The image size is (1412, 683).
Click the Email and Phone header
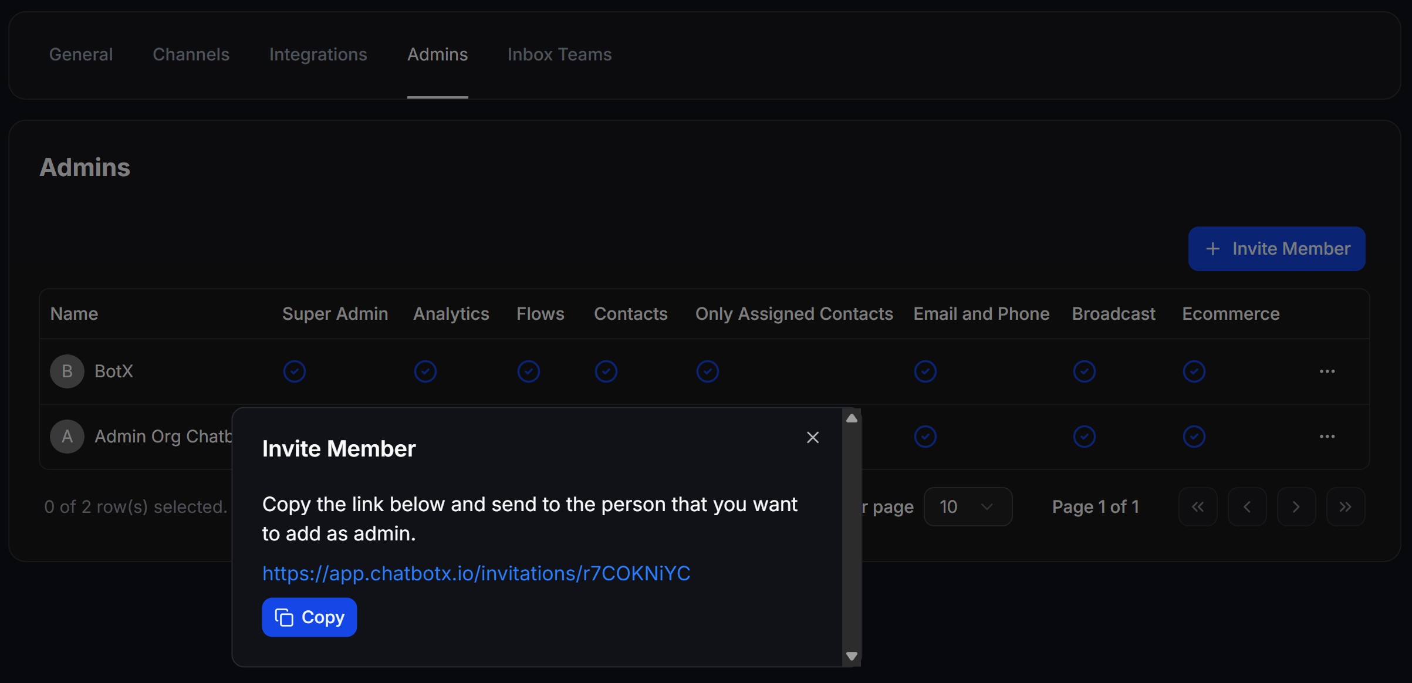981,314
